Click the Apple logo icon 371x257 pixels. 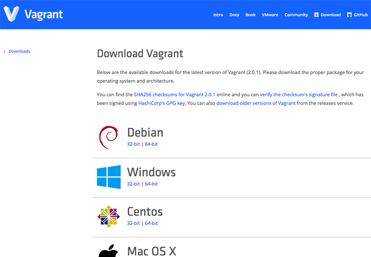[x=109, y=251]
